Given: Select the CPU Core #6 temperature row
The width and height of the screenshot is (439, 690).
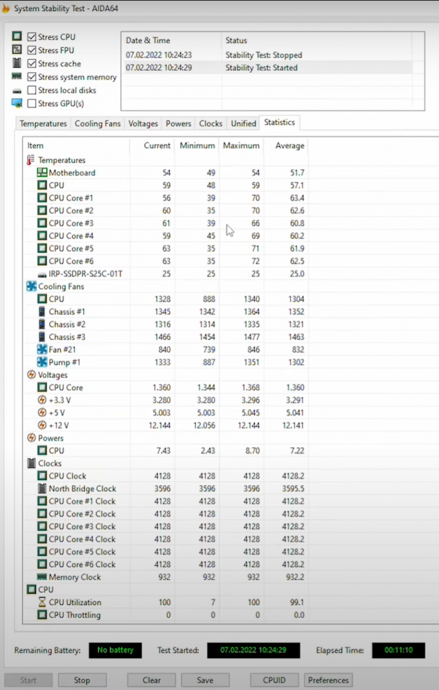Looking at the screenshot, I should click(166, 261).
